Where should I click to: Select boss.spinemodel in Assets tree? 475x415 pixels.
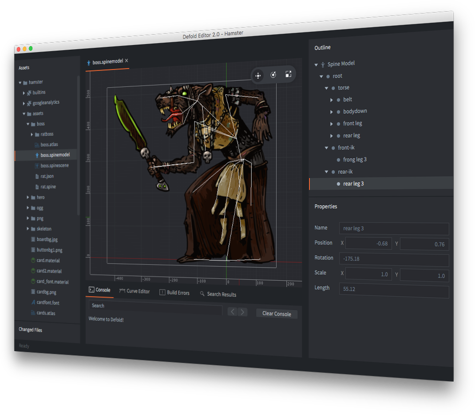tap(46, 155)
